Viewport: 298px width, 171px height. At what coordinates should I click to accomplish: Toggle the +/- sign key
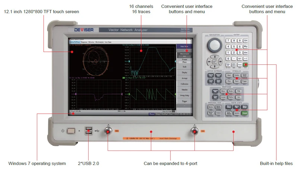point(240,58)
